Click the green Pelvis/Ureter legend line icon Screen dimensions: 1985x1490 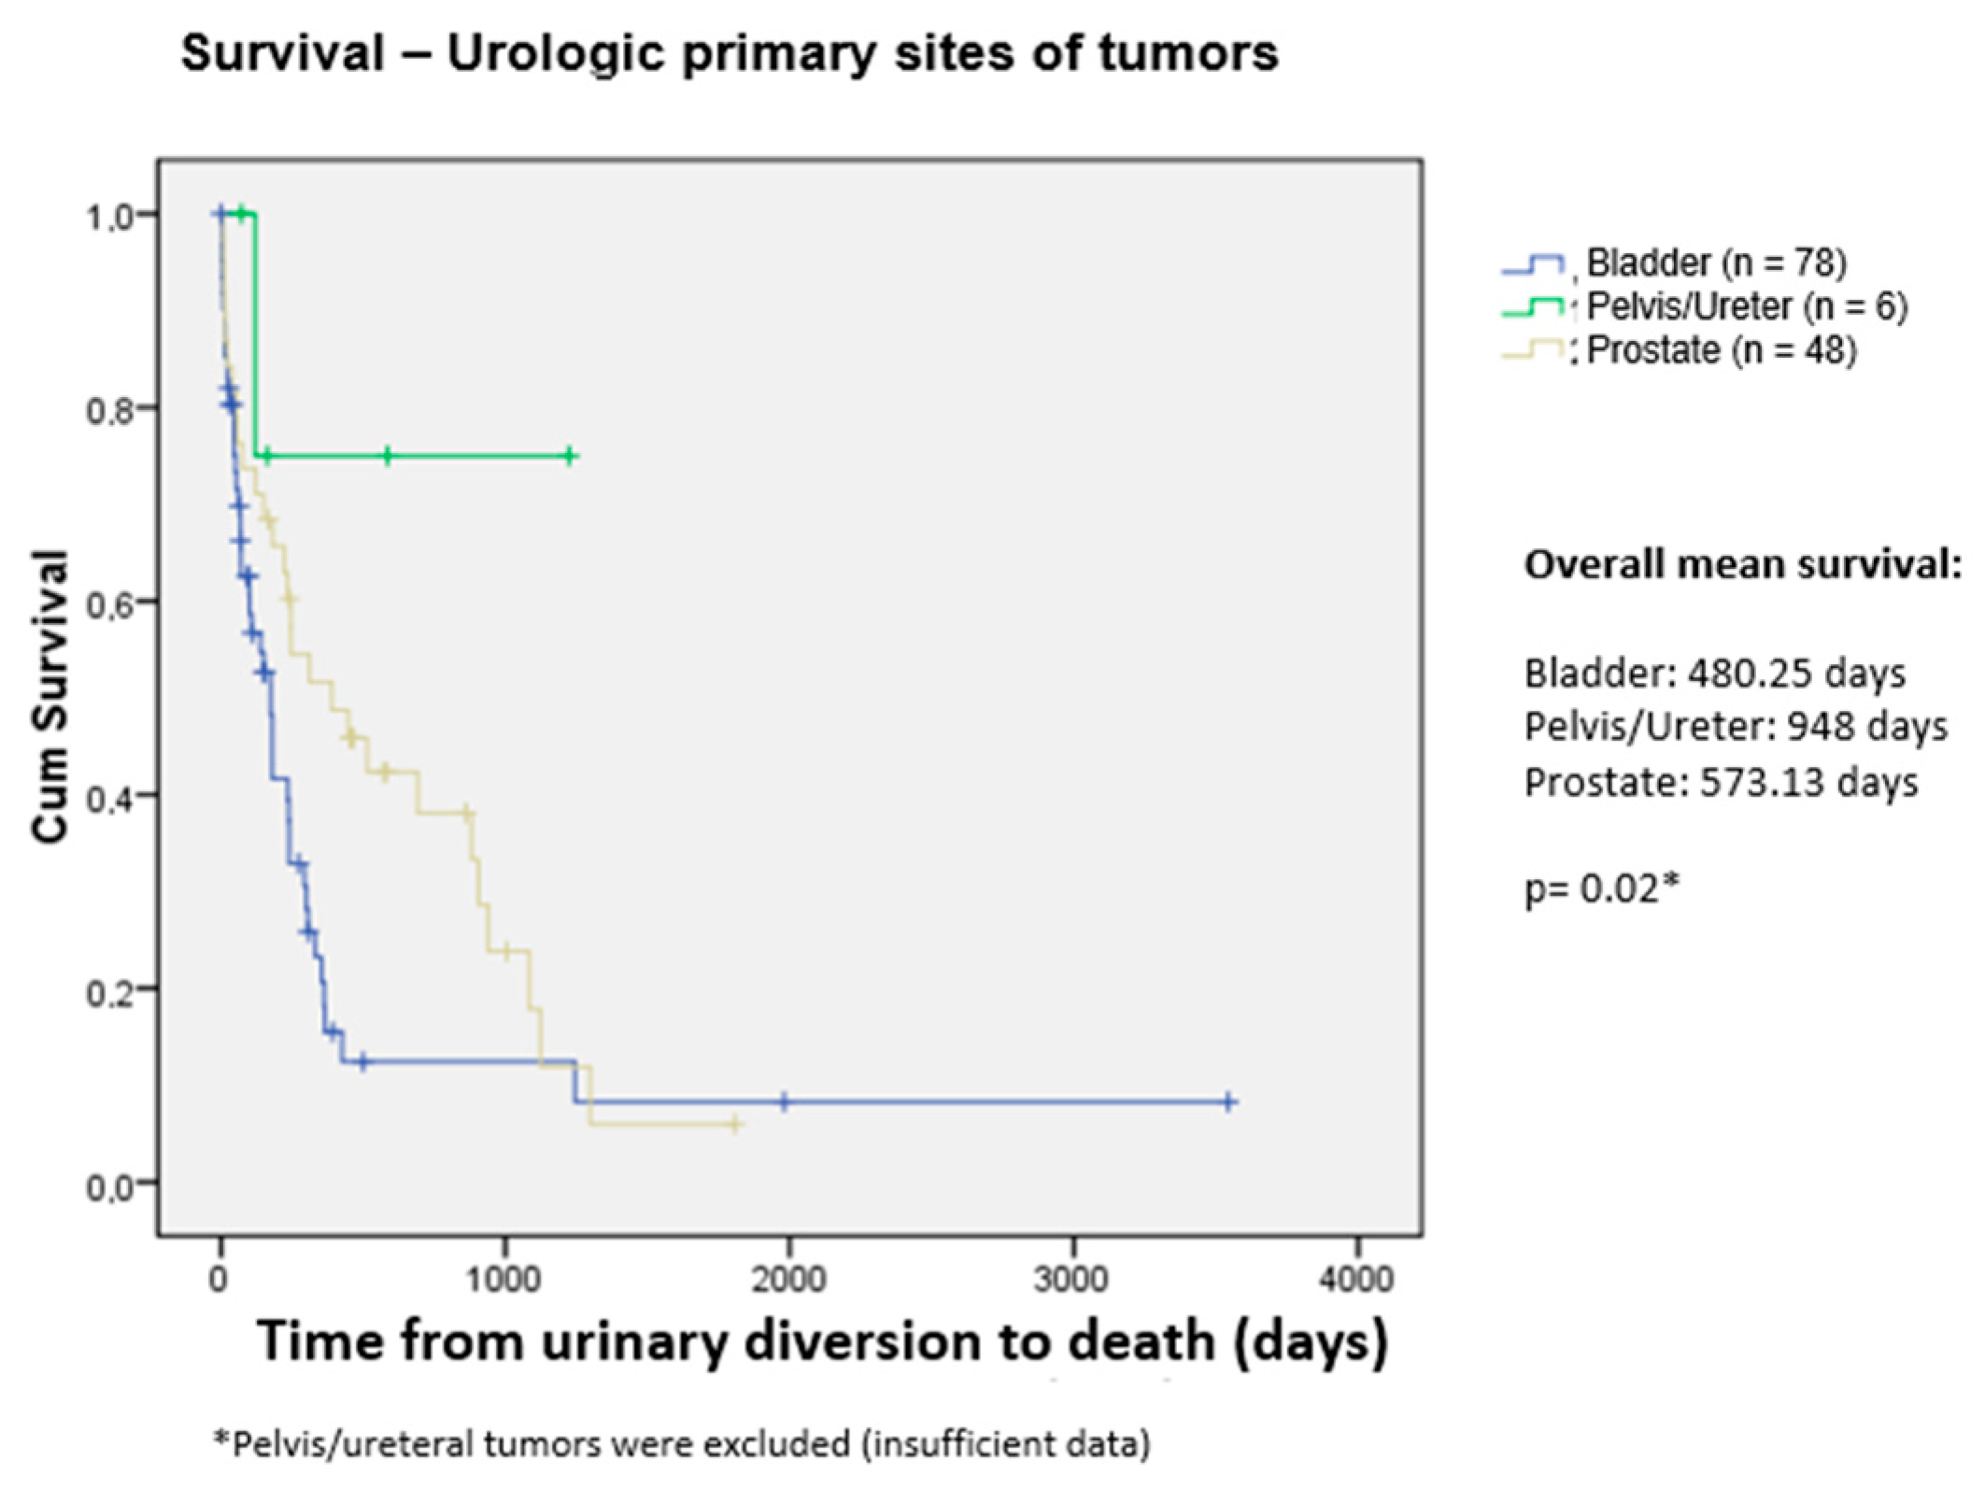(x=1533, y=307)
